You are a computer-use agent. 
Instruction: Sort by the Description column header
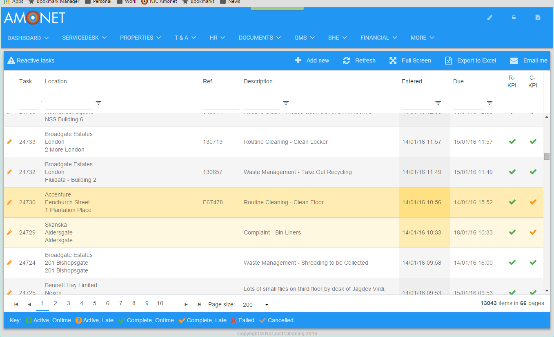click(258, 81)
